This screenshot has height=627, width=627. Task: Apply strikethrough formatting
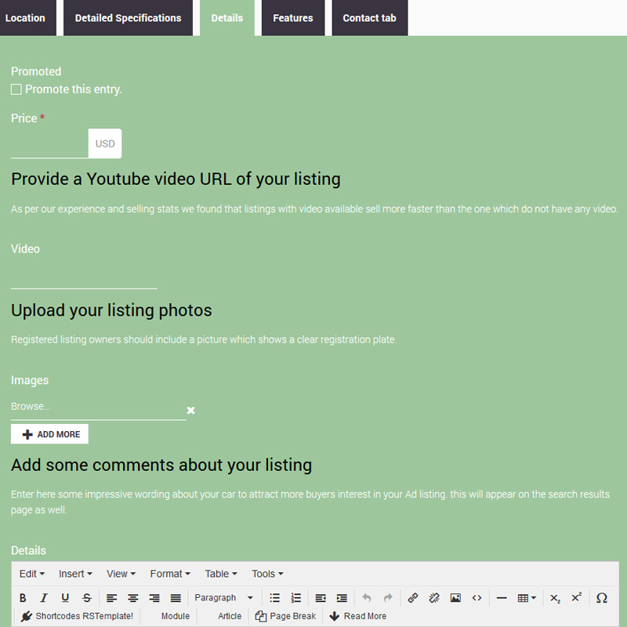tap(87, 598)
